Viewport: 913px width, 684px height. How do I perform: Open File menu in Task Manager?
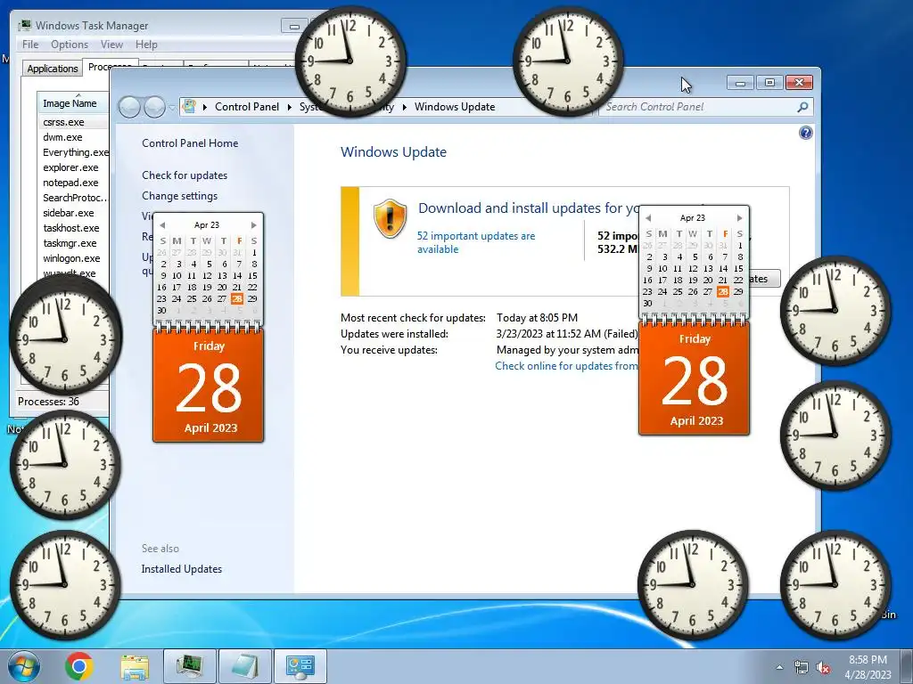30,45
